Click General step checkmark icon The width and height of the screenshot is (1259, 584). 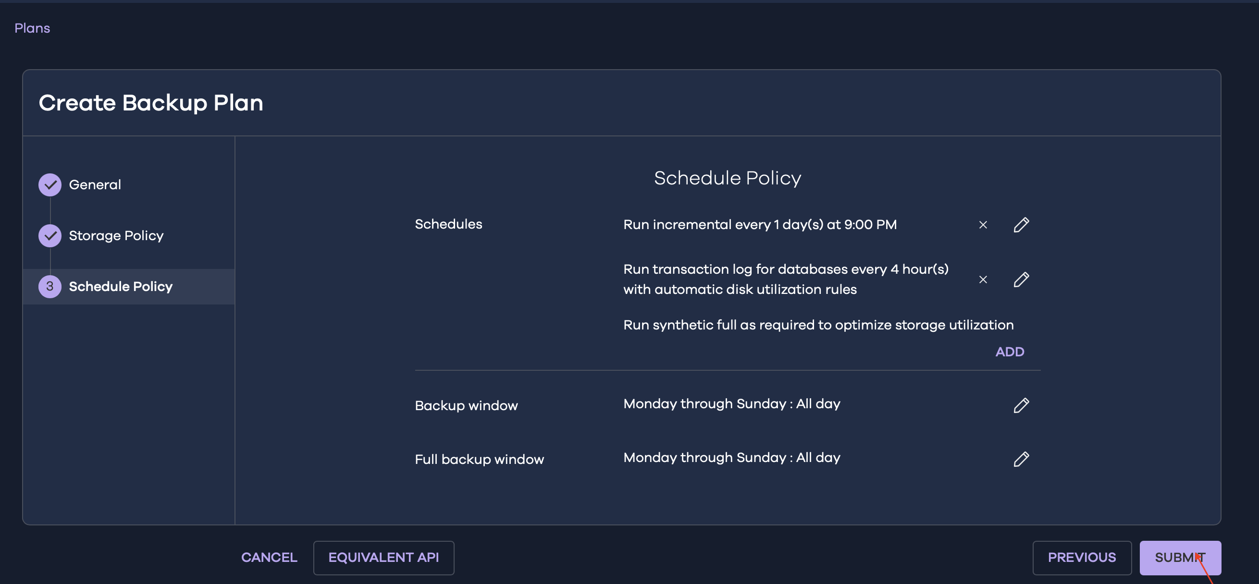(x=50, y=184)
